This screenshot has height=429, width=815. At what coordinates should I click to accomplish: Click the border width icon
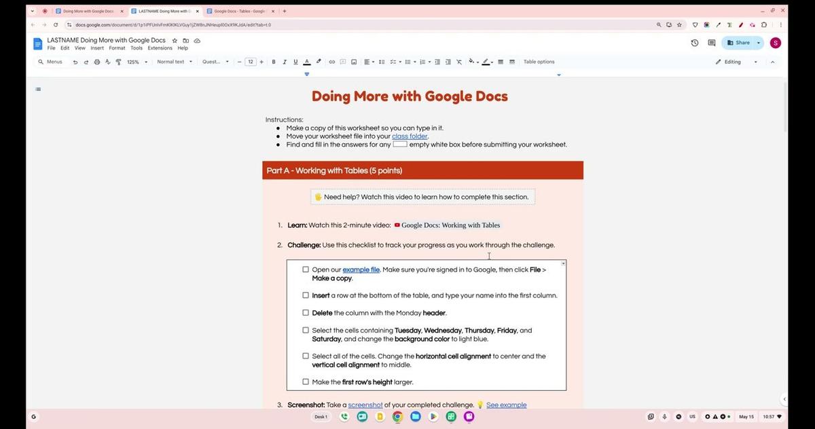(501, 62)
